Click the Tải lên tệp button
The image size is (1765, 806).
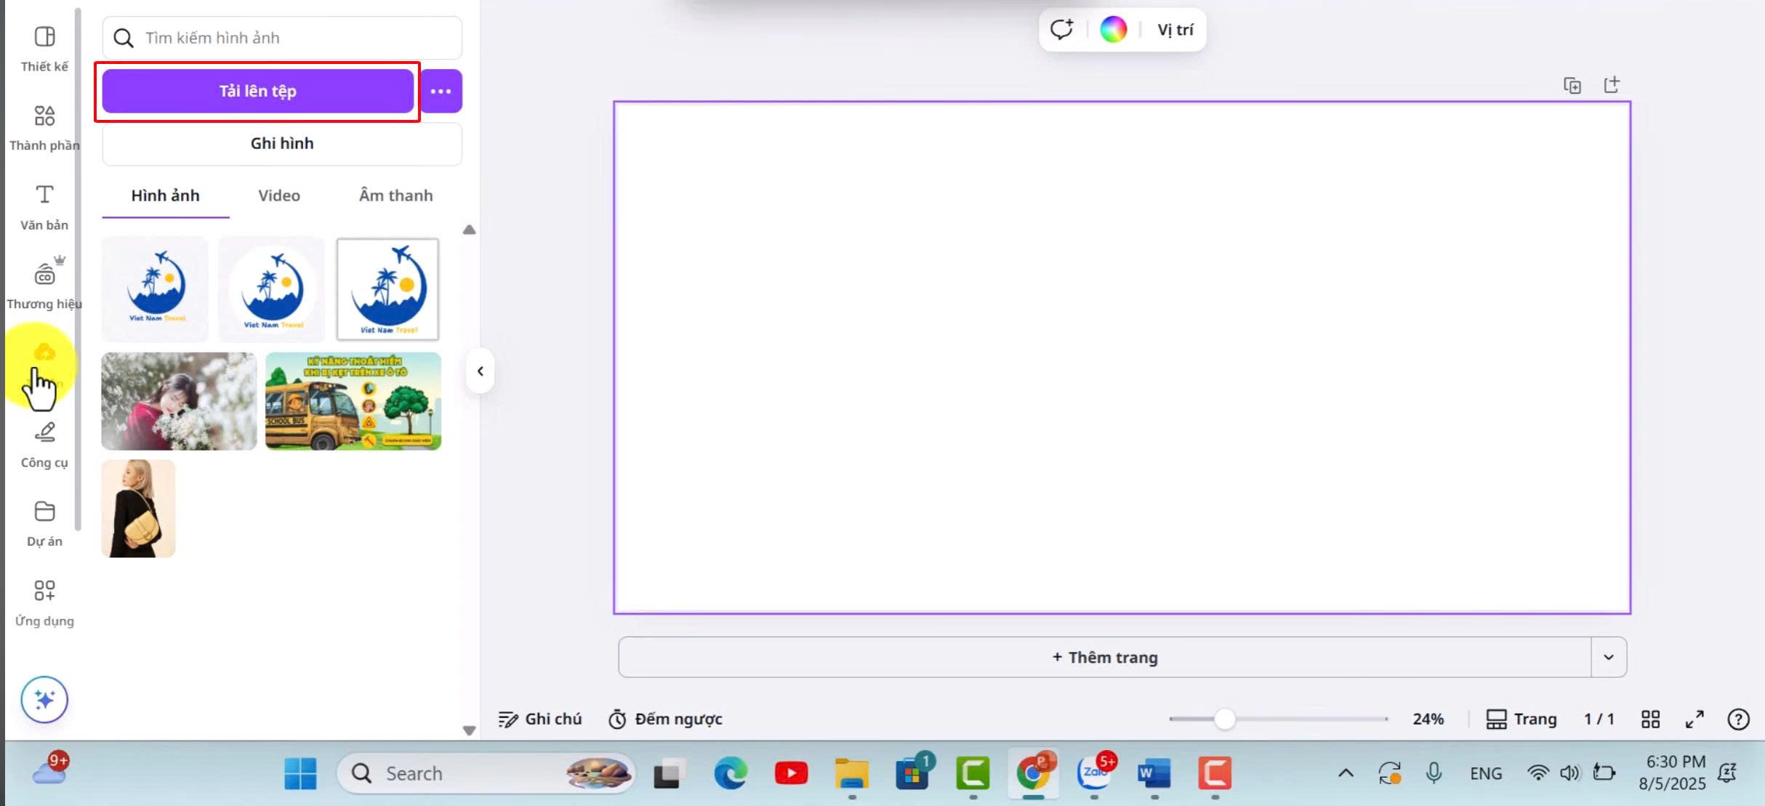(258, 91)
